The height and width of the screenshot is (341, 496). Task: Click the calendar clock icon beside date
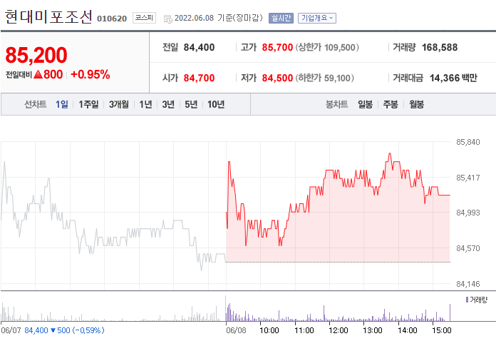click(168, 19)
